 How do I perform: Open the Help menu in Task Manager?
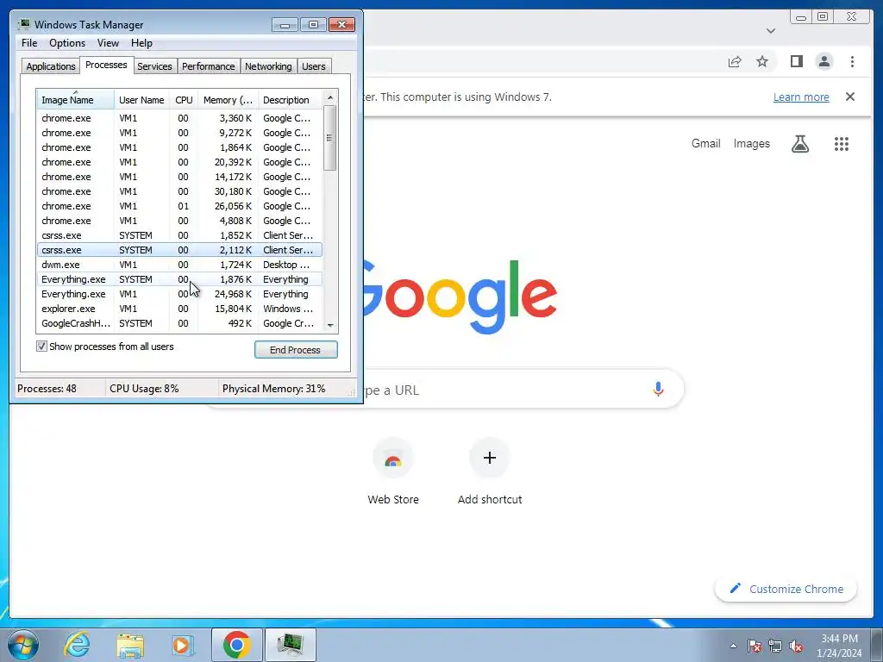[x=141, y=43]
